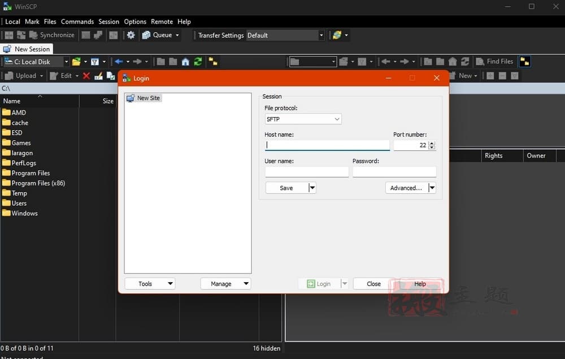The width and height of the screenshot is (565, 359).
Task: Open the Remote menu
Action: [x=162, y=21]
